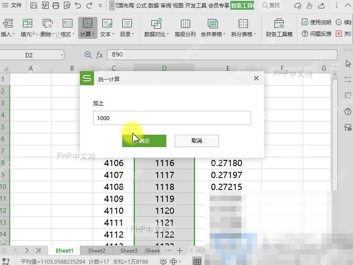Image resolution: width=353 pixels, height=265 pixels.
Task: Click the selection arrow icon in the right sidebar
Action: 348,64
